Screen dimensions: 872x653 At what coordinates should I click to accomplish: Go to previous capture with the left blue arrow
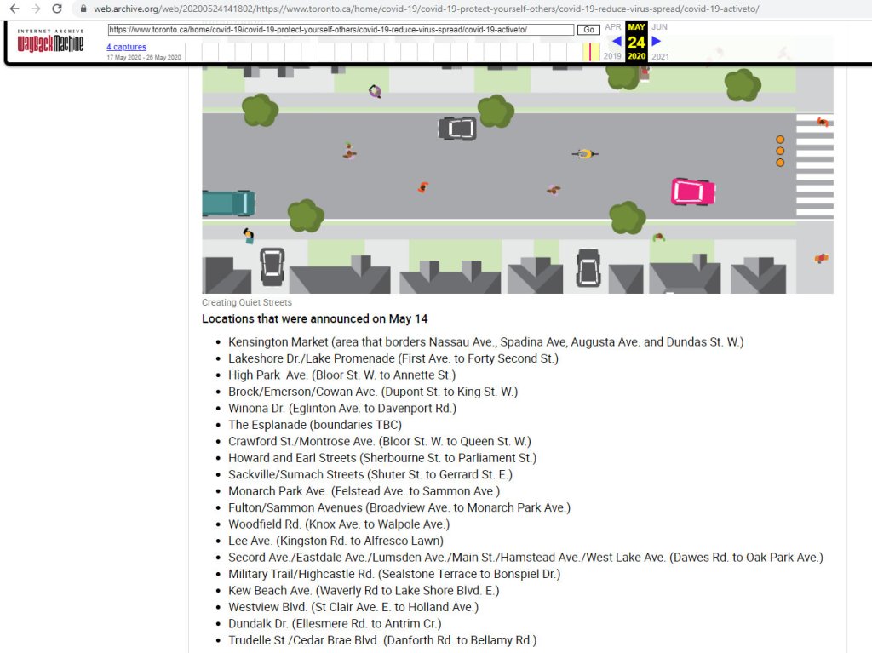(616, 41)
